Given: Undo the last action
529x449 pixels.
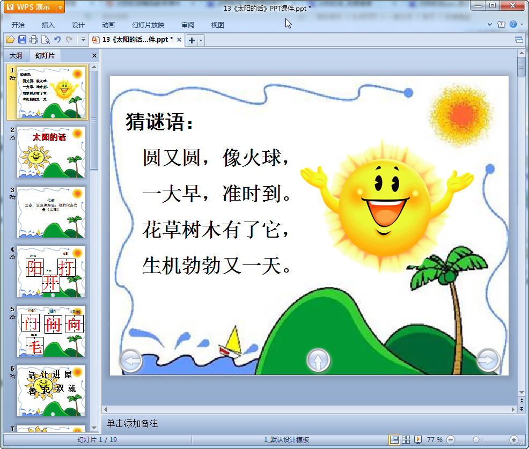Looking at the screenshot, I should pos(57,40).
